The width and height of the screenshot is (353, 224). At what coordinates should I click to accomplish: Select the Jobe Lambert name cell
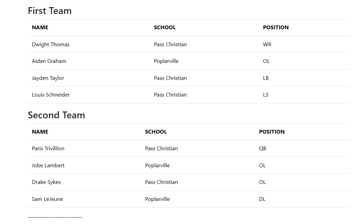click(x=48, y=166)
